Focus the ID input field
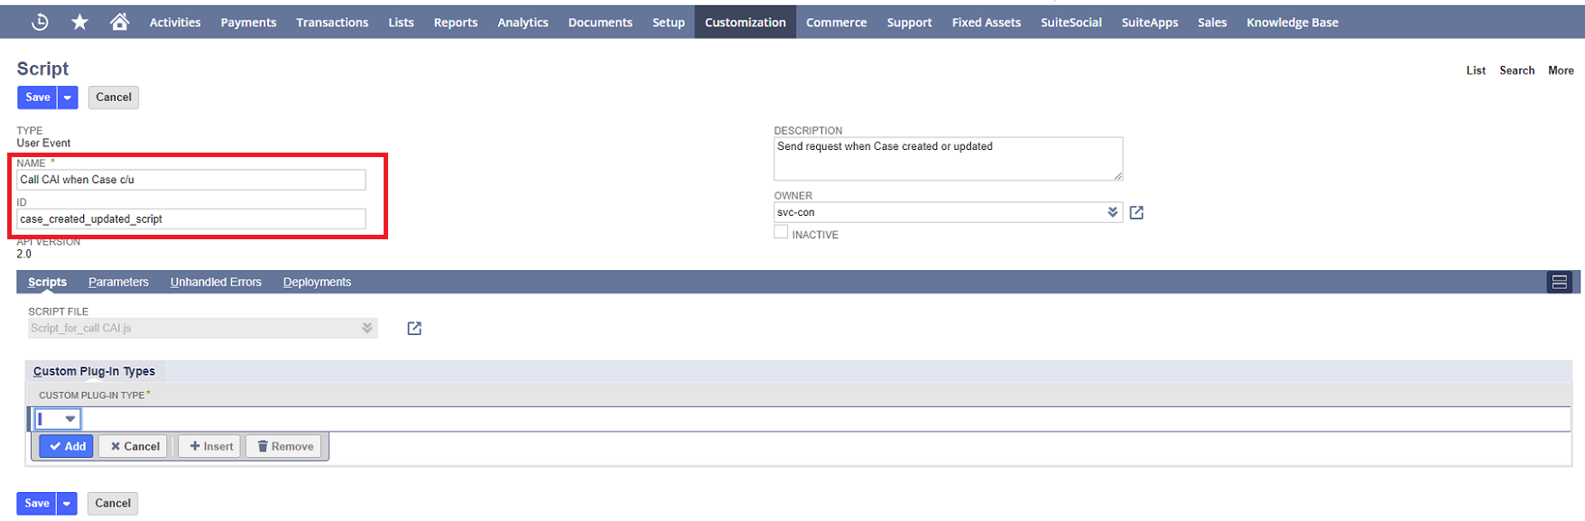This screenshot has height=521, width=1585. tap(191, 219)
